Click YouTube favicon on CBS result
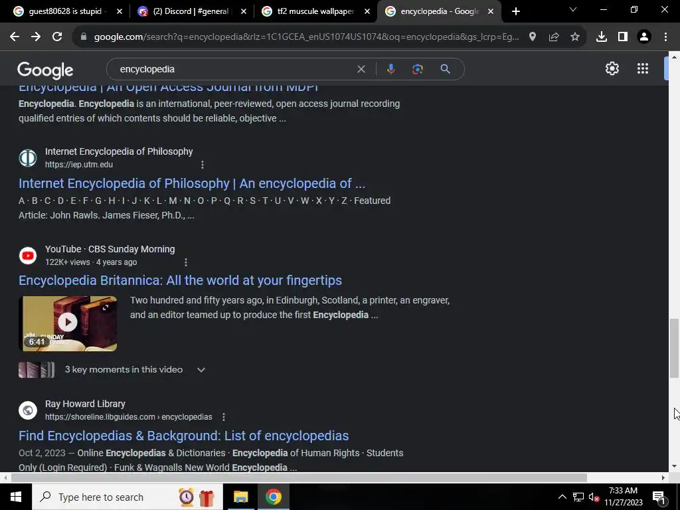This screenshot has width=680, height=510. (28, 256)
